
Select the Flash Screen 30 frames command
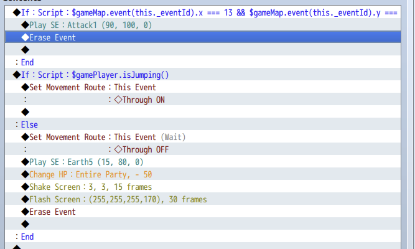pos(118,199)
